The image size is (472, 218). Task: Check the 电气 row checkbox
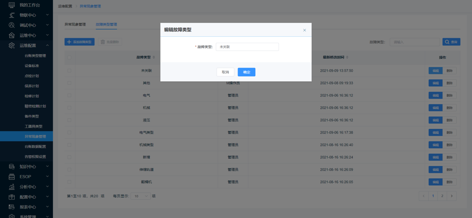coord(69,95)
